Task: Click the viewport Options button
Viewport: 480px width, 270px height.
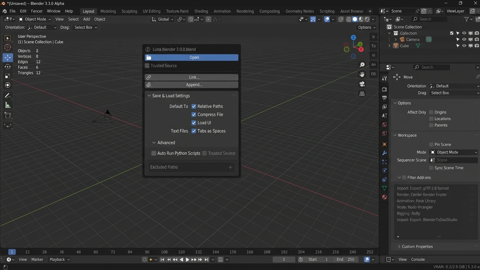Action: (x=367, y=27)
